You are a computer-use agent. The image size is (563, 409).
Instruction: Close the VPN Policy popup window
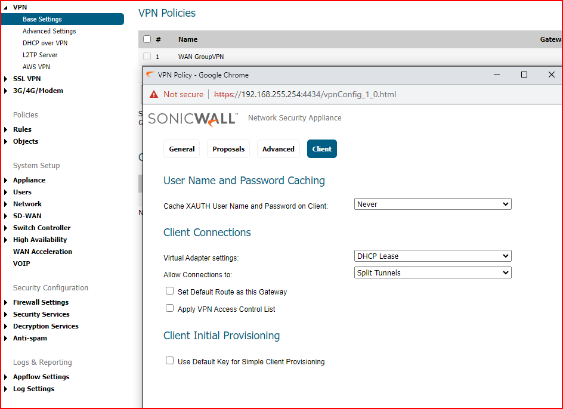[x=552, y=75]
